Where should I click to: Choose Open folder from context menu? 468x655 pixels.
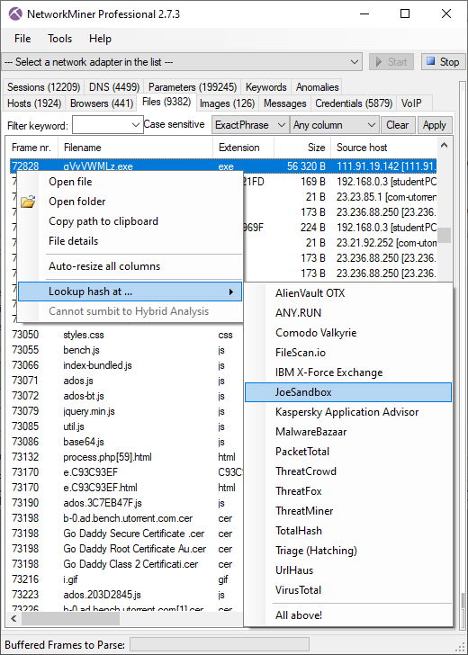point(130,202)
